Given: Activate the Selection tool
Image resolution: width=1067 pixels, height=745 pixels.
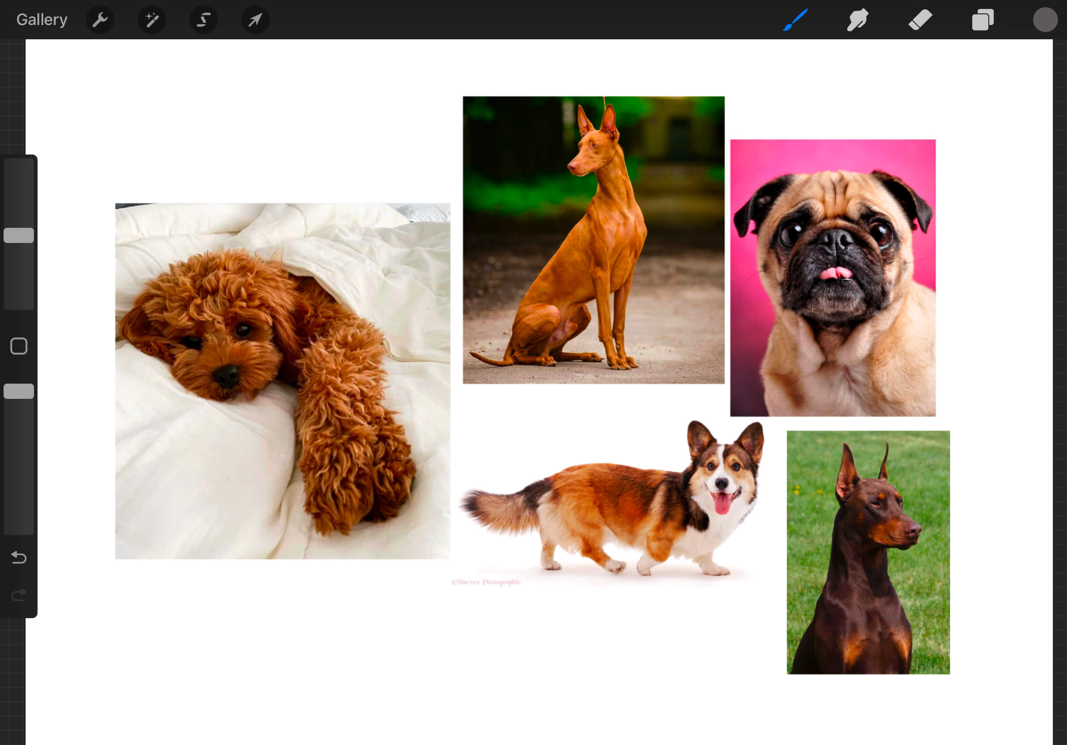Looking at the screenshot, I should pos(203,20).
